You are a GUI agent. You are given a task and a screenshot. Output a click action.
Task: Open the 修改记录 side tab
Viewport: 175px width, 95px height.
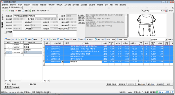81,18
